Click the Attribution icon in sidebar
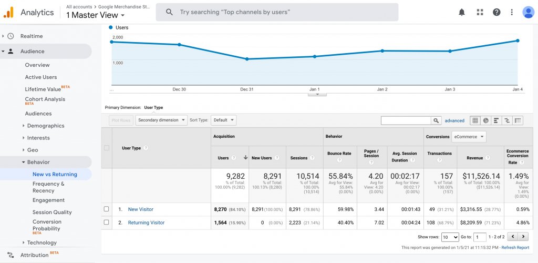538x263 pixels. pos(11,255)
